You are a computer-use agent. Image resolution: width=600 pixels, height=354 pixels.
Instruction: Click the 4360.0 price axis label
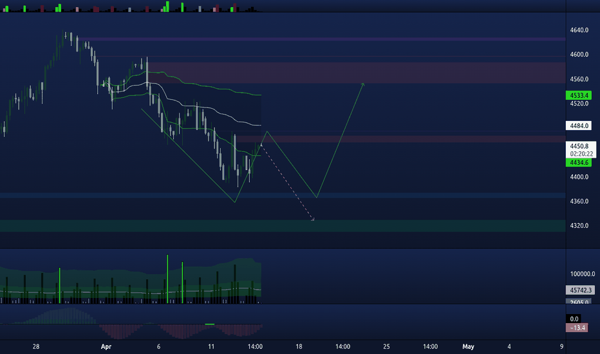point(579,201)
